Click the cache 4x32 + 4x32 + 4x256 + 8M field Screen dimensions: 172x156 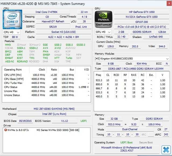coord(64,37)
